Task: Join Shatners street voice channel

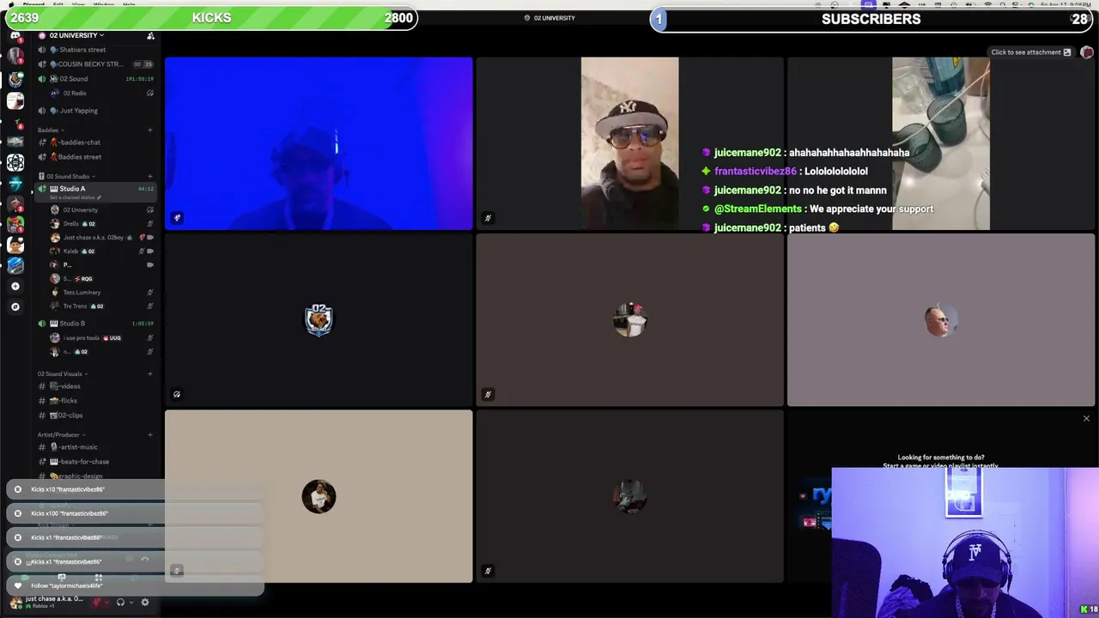Action: tap(95, 50)
